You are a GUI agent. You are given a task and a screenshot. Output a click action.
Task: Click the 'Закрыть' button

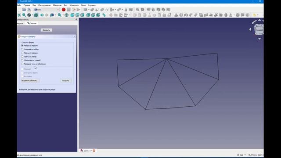pyautogui.click(x=46, y=30)
